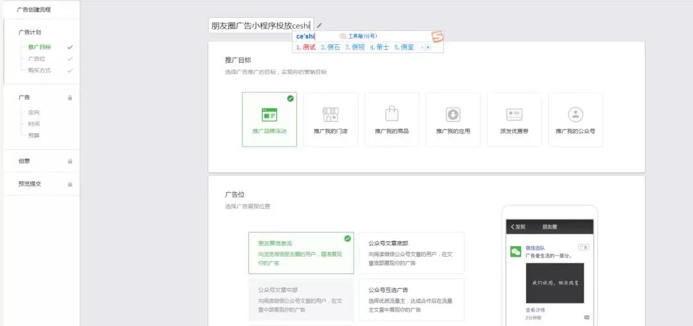This screenshot has width=693, height=326.
Task: Select the 朋友圈信息流 ad placement option
Action: pyautogui.click(x=300, y=253)
